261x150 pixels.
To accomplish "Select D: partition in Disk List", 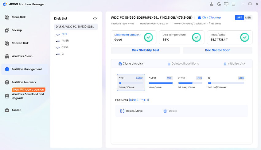I will coord(63,54).
